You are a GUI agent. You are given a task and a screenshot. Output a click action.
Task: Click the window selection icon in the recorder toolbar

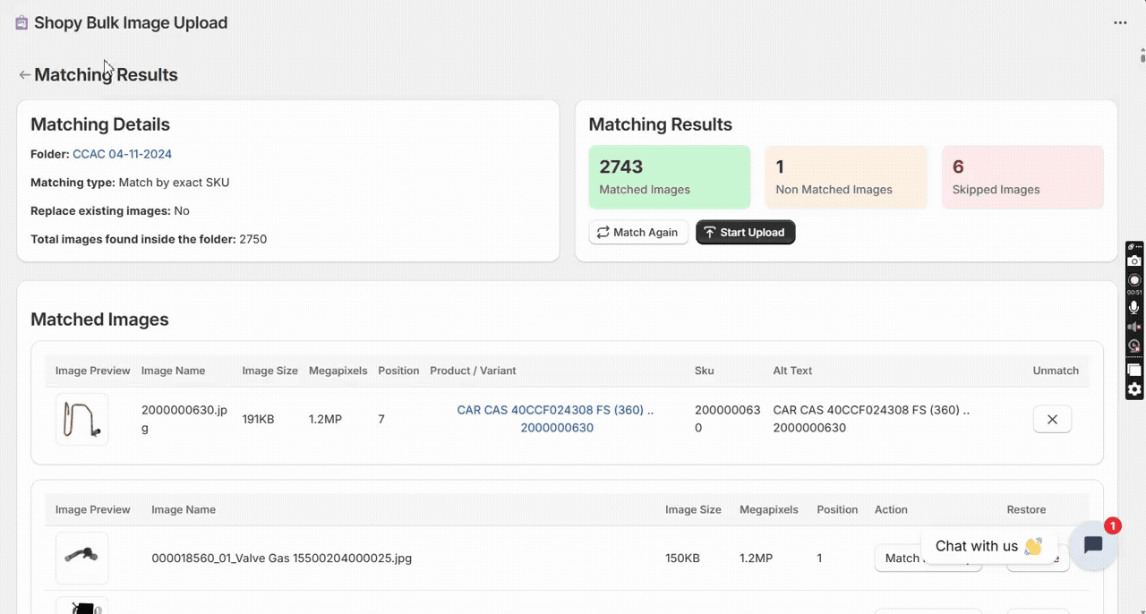tap(1134, 370)
